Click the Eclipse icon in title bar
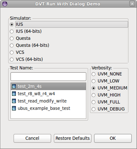 click(5, 4)
